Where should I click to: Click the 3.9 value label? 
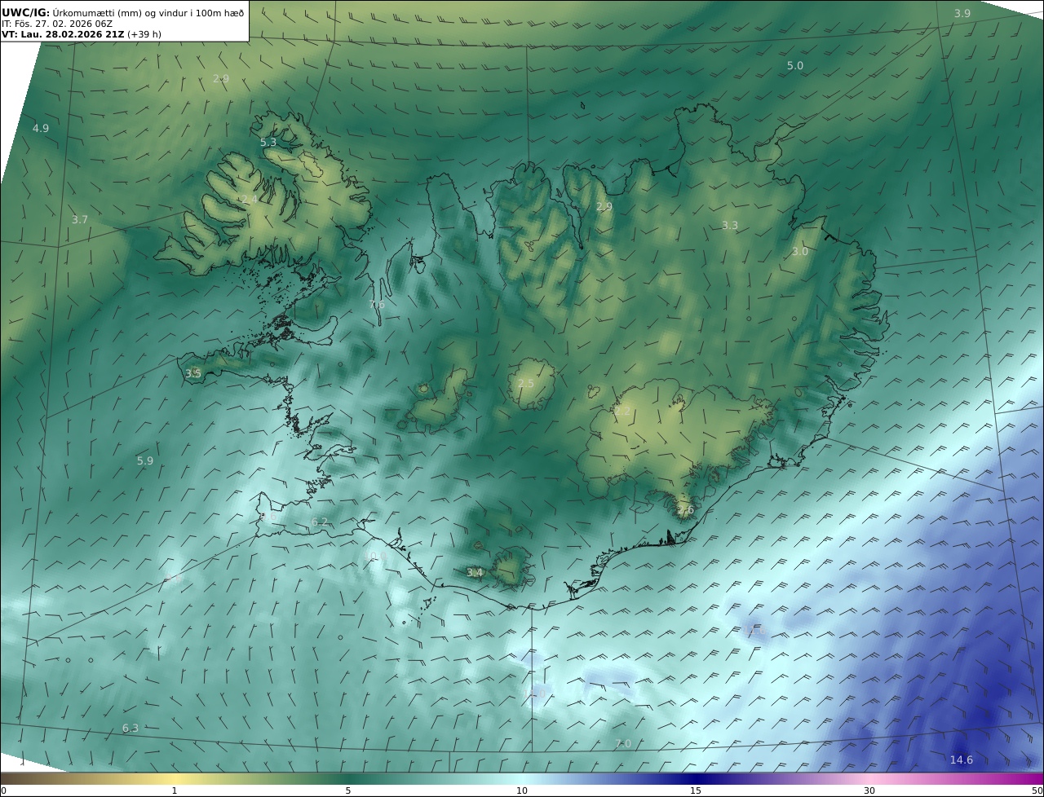(962, 13)
